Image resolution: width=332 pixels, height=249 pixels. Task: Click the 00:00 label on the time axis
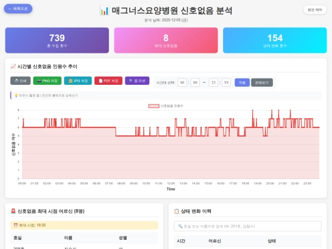tap(22, 183)
